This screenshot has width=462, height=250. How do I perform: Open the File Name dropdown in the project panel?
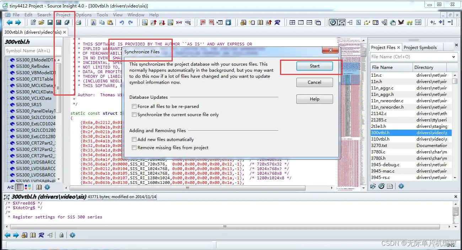coord(454,57)
